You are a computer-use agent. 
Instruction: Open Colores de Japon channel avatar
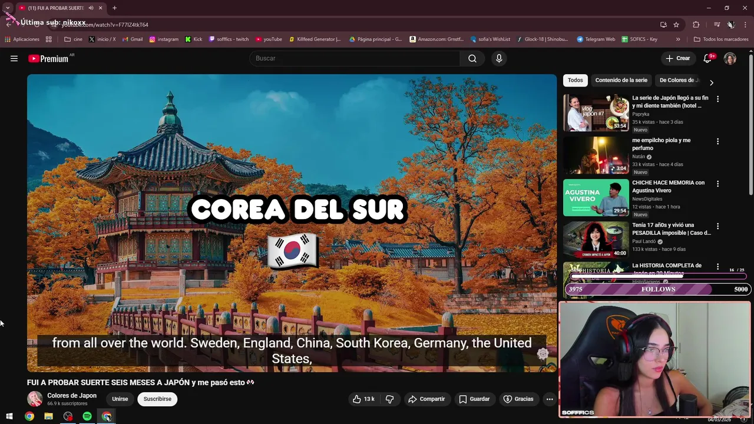tap(35, 399)
